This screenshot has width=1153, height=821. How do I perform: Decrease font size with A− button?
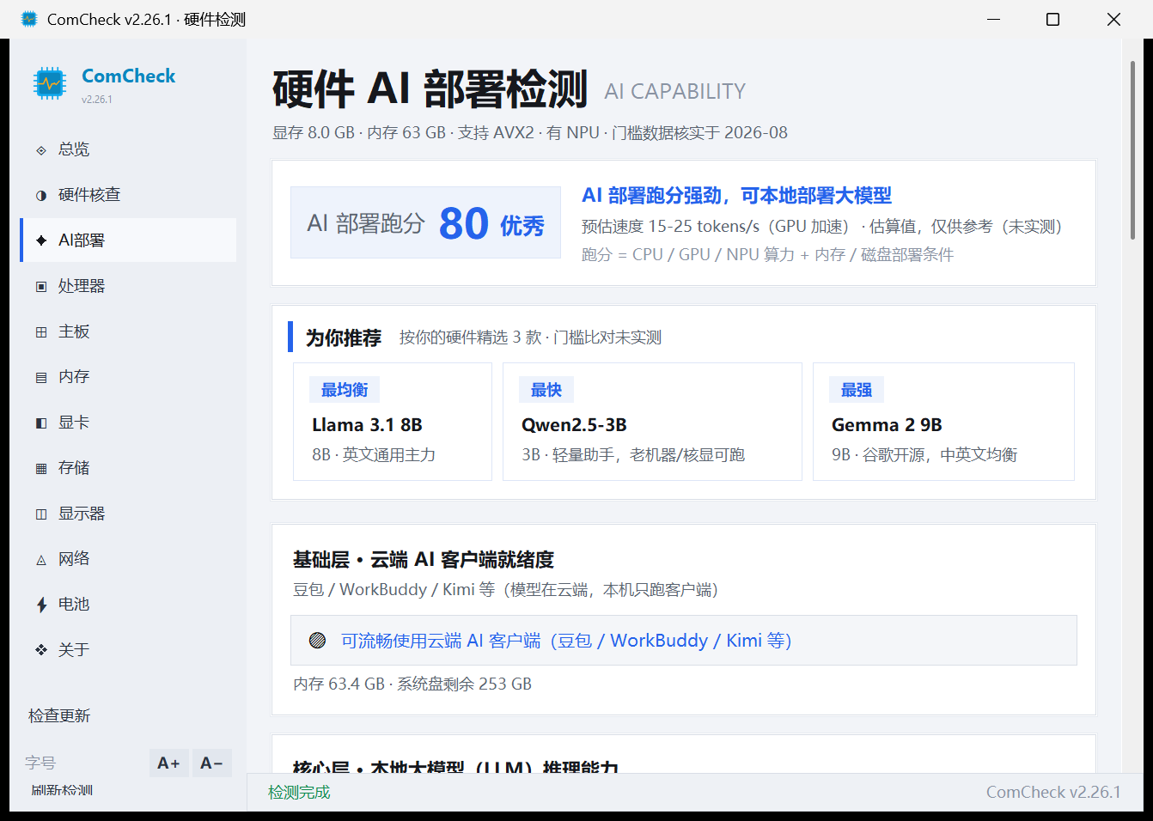point(211,763)
